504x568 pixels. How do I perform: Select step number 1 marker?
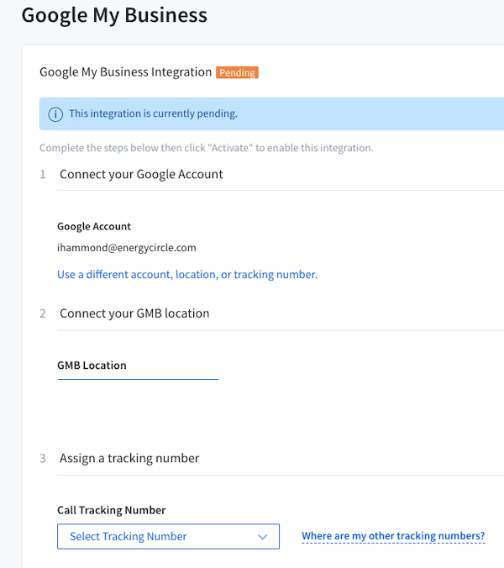[x=43, y=175]
